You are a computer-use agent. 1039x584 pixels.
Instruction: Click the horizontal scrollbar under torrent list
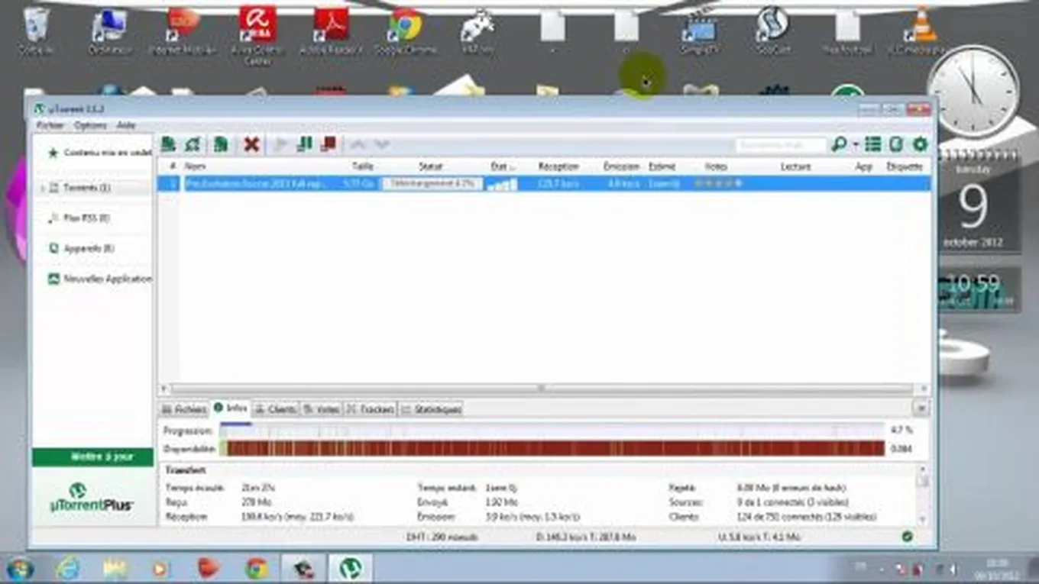tap(542, 388)
